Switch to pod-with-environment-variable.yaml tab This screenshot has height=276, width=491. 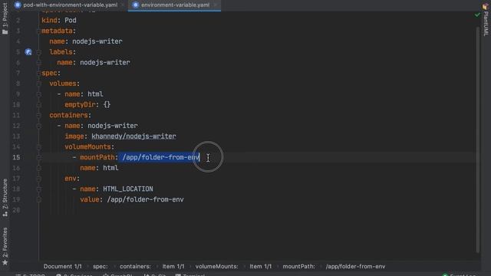point(70,5)
